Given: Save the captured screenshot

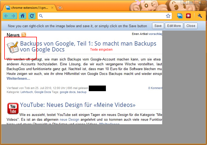Looking at the screenshot, I should click(158, 26).
